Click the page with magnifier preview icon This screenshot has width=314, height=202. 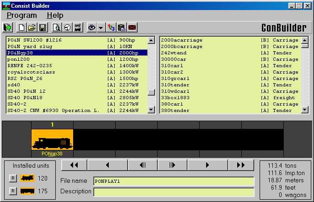(x=57, y=27)
